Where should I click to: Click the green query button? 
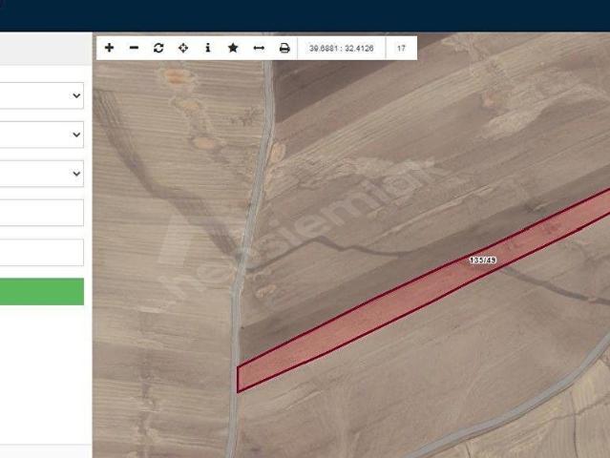point(42,292)
